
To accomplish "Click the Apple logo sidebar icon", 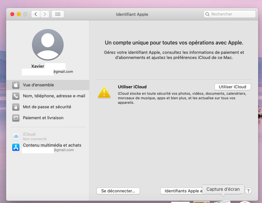I will pos(16,85).
